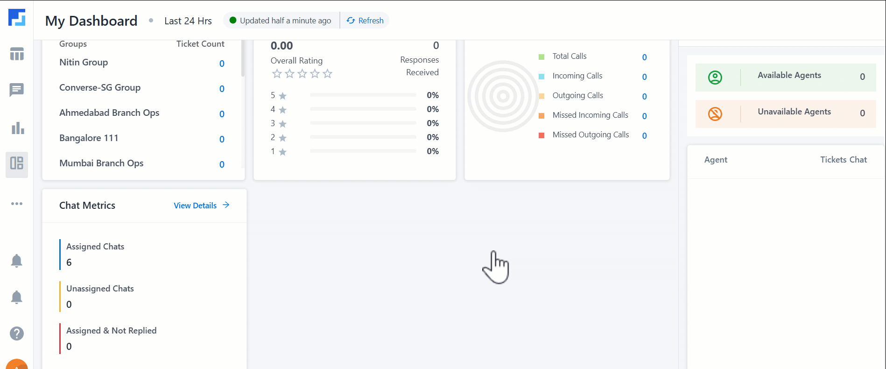Click the upper notification bell icon

point(16,261)
